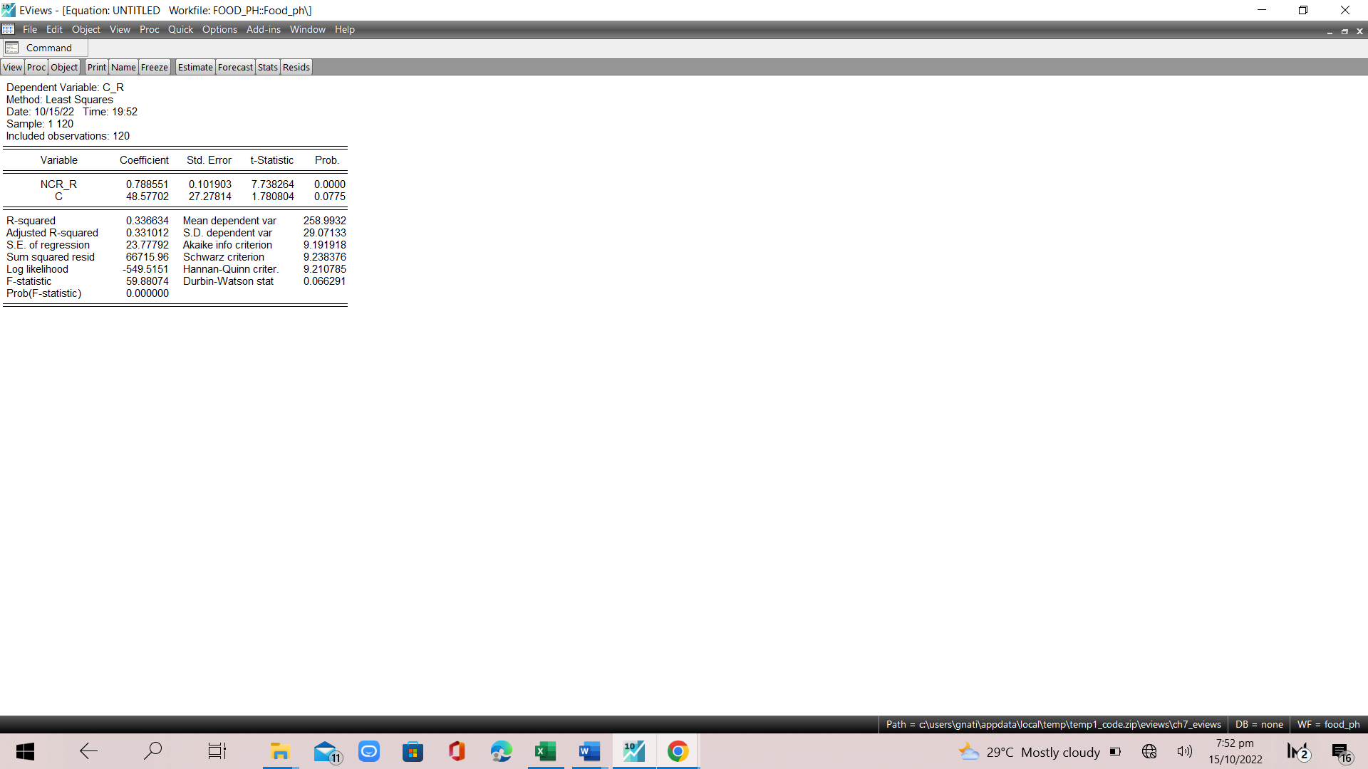Click the Freeze button to freeze output
The image size is (1368, 769).
coord(153,67)
